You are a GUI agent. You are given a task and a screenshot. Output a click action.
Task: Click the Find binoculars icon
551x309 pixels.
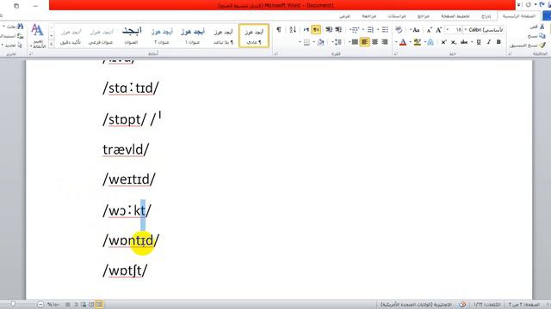pos(20,27)
